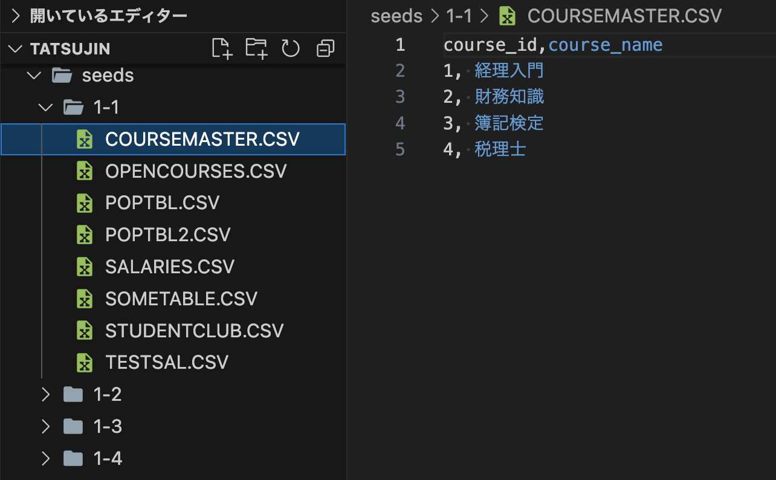This screenshot has width=776, height=480.
Task: Click the Collapse Folders icon in Explorer
Action: [x=325, y=48]
